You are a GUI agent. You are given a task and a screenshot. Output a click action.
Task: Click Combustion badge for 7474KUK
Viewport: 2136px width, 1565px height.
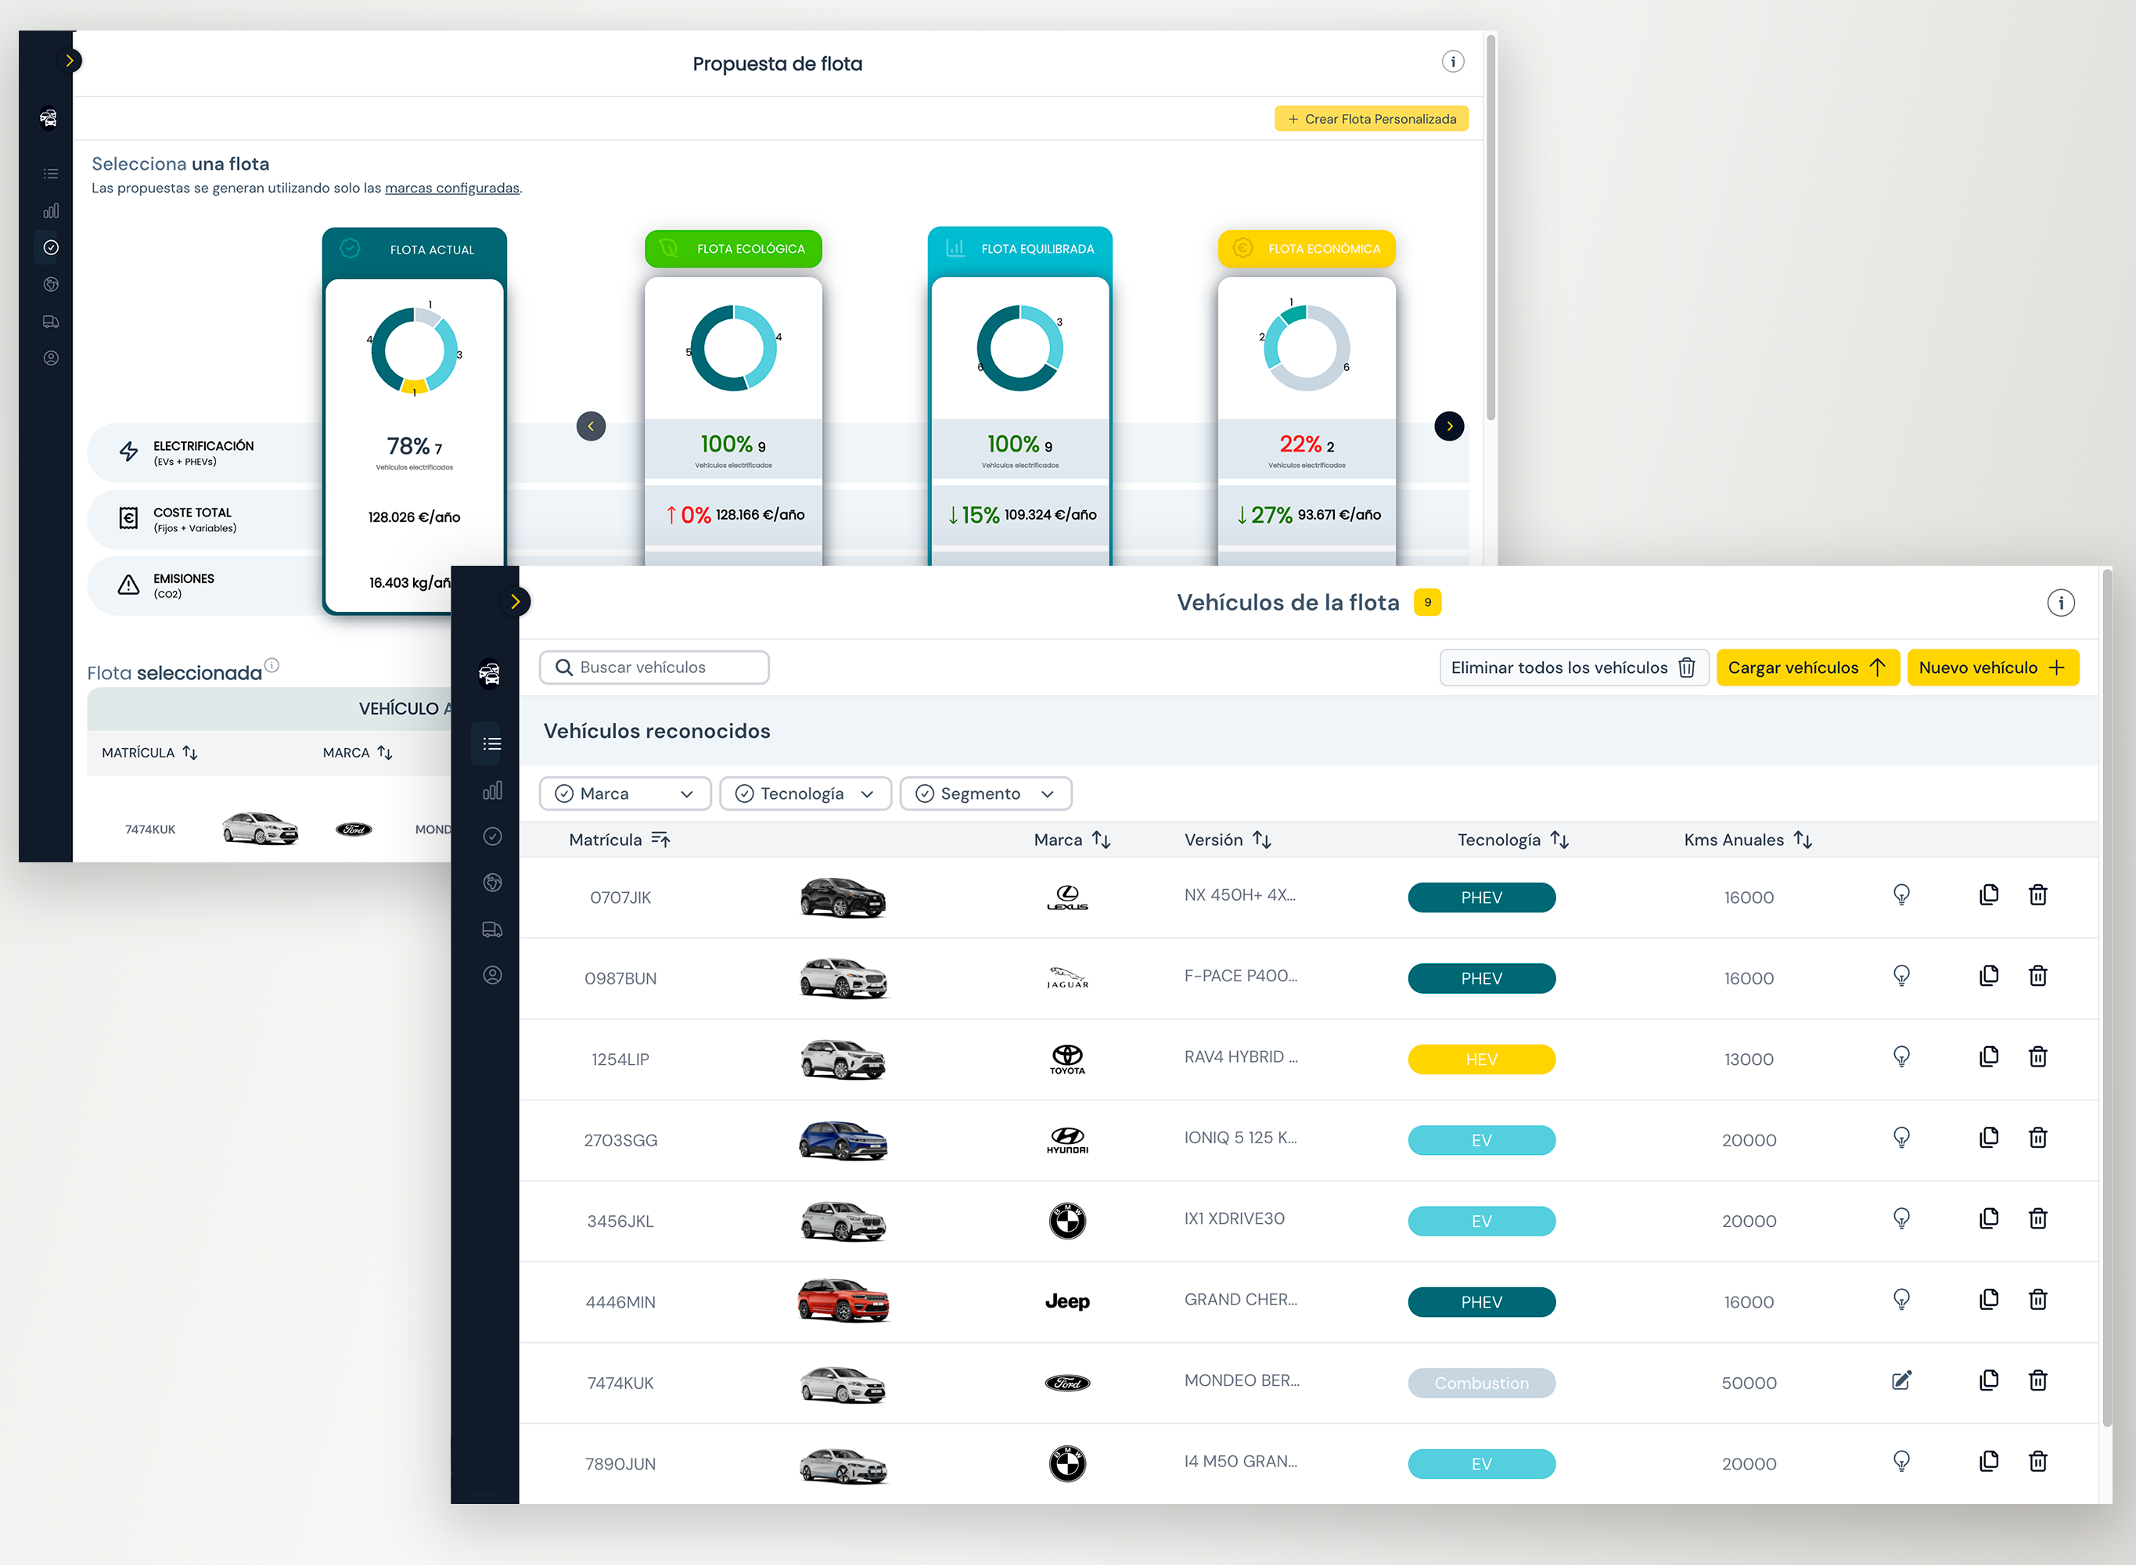pyautogui.click(x=1480, y=1383)
